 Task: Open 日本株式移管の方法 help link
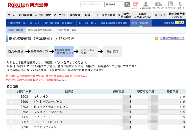click(172, 38)
